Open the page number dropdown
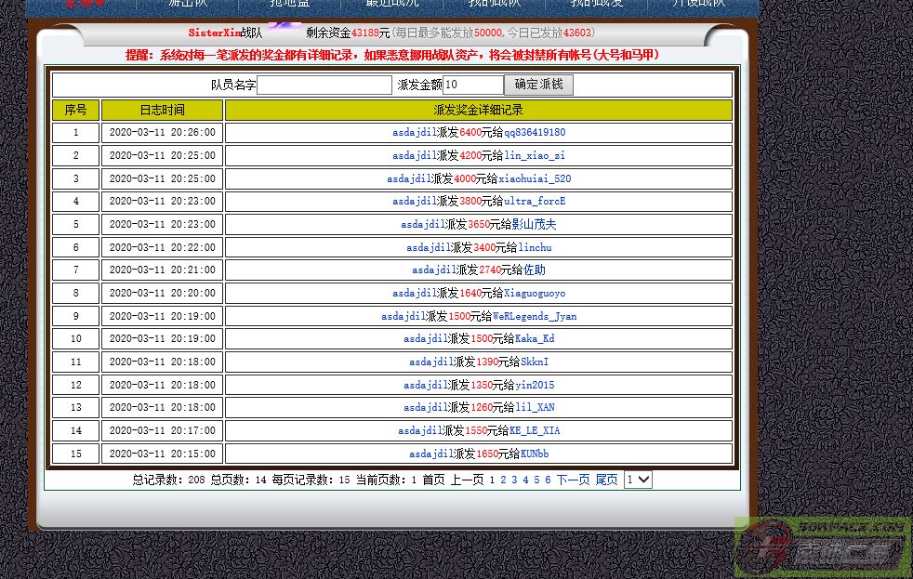This screenshot has height=579, width=913. pyautogui.click(x=638, y=480)
